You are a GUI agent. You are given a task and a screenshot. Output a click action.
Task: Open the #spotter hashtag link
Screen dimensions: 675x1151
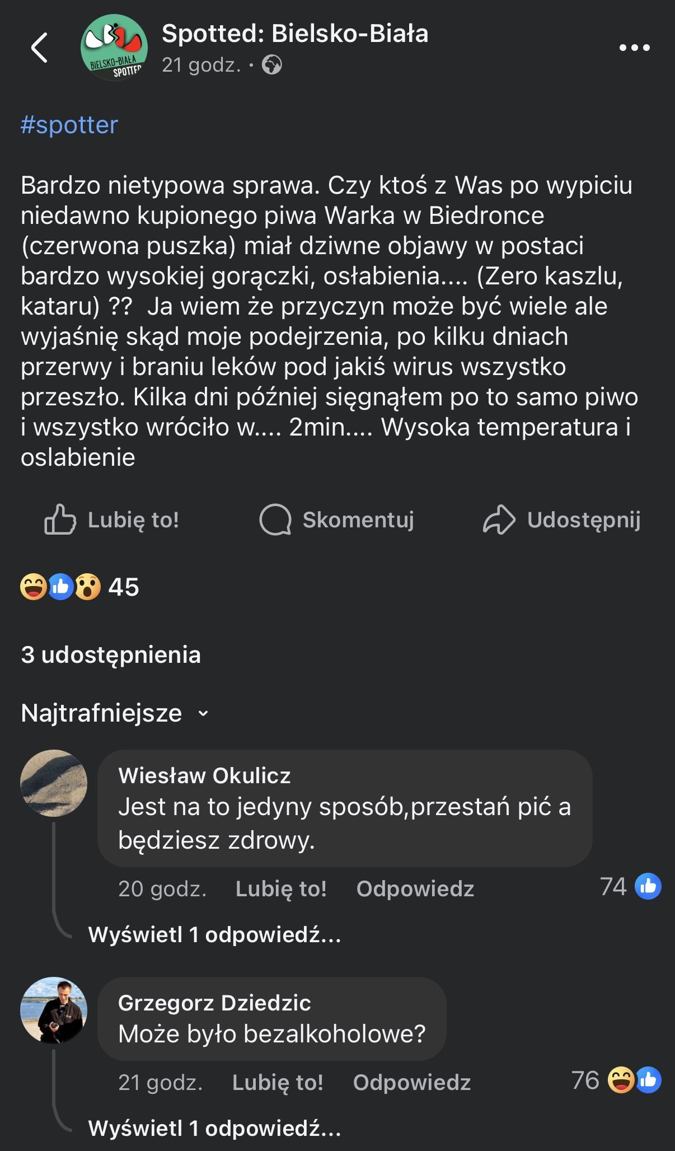pyautogui.click(x=69, y=125)
